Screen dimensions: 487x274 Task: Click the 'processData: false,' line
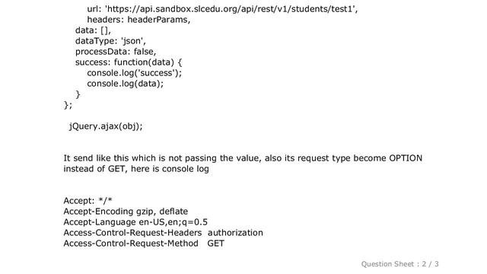pyautogui.click(x=116, y=52)
